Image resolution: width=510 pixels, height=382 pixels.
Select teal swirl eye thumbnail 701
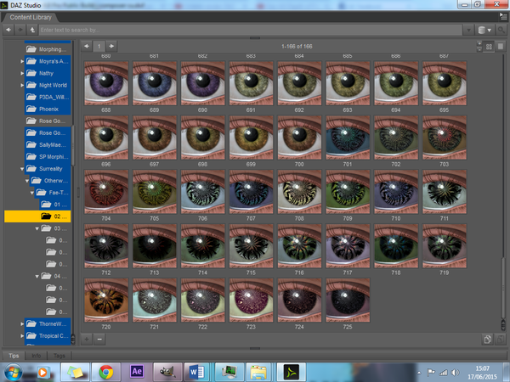pyautogui.click(x=348, y=138)
